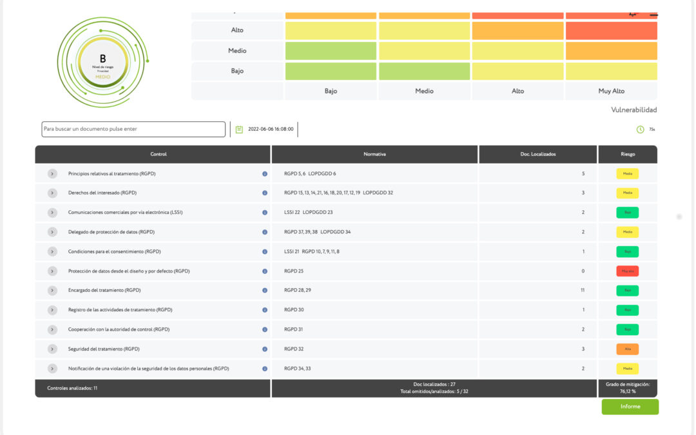696x435 pixels.
Task: Expand Registro de las actividades de tratamiento
Action: pyautogui.click(x=52, y=310)
